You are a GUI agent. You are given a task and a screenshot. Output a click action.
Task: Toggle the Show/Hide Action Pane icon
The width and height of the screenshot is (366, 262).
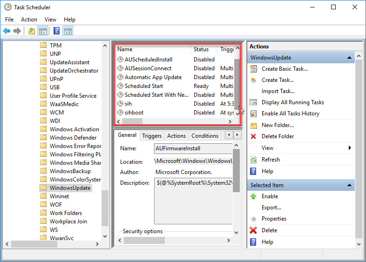click(68, 31)
